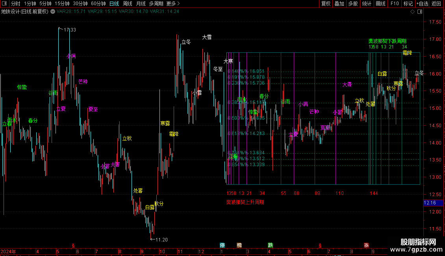Click the 17.33 high price label
The height and width of the screenshot is (256, 445).
click(x=70, y=30)
